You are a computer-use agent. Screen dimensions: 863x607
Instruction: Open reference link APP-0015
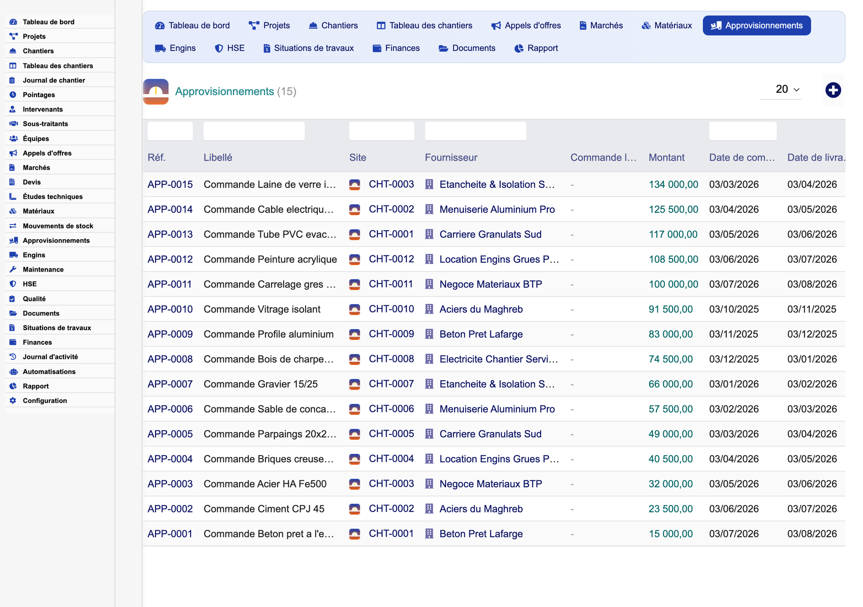(170, 185)
